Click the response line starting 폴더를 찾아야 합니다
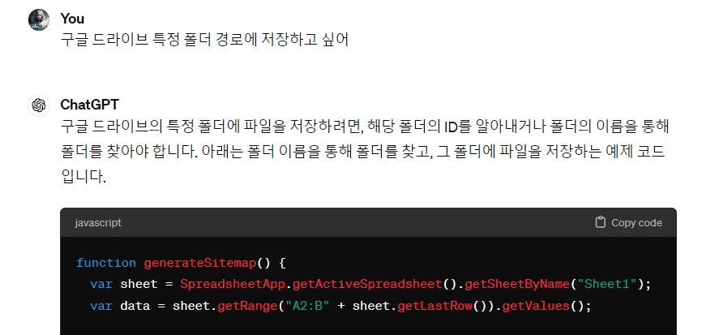Screen dimensions: 715x335 tap(362, 151)
